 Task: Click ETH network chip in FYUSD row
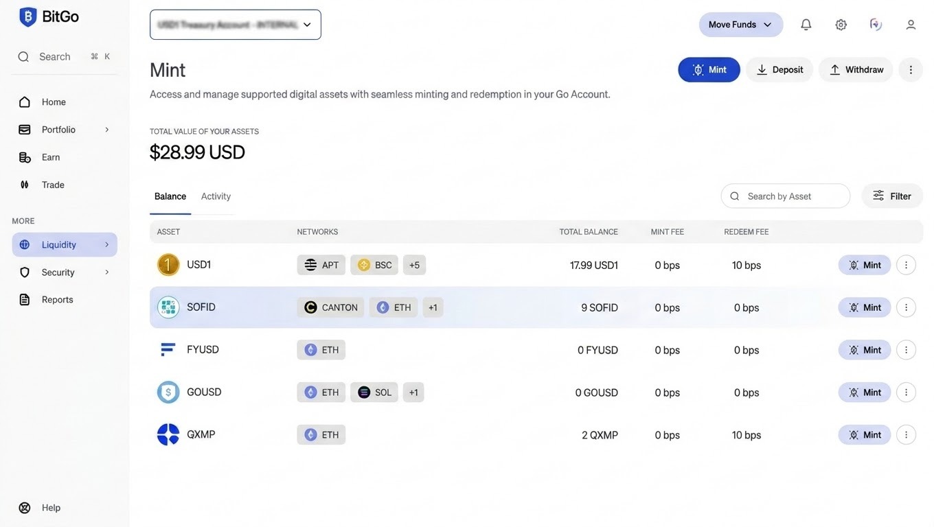pos(321,350)
